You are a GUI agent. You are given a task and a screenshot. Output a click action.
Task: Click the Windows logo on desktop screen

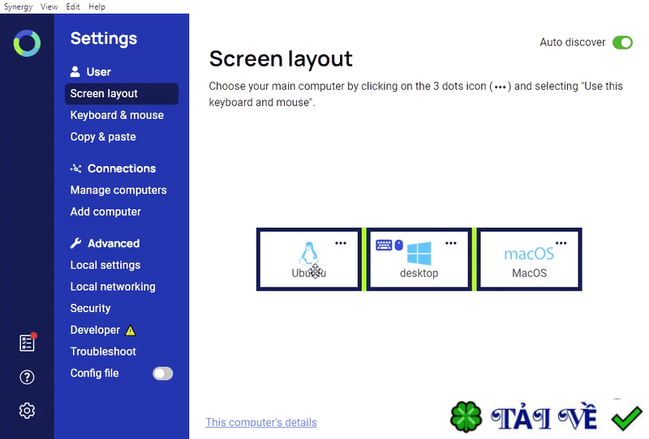click(x=419, y=253)
